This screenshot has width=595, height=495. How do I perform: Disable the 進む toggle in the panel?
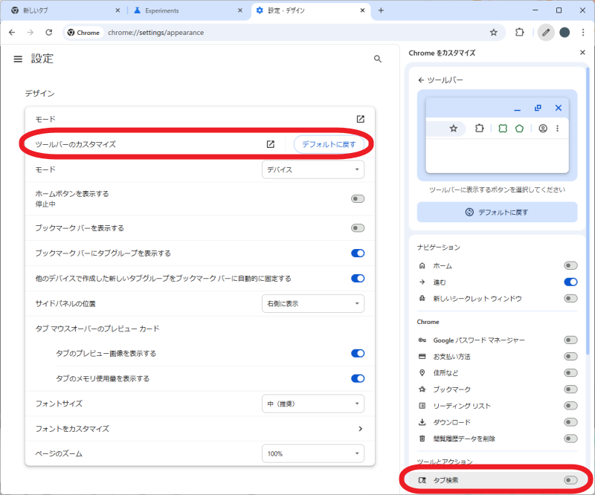point(570,282)
